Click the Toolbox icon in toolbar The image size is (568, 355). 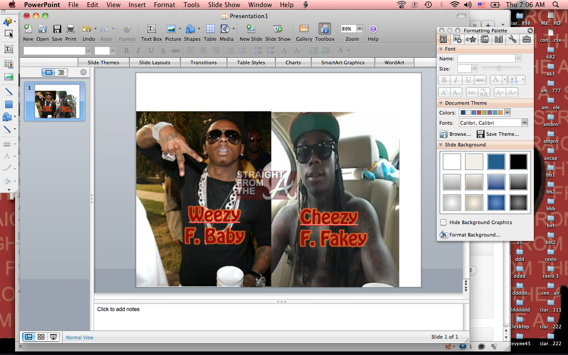[325, 29]
